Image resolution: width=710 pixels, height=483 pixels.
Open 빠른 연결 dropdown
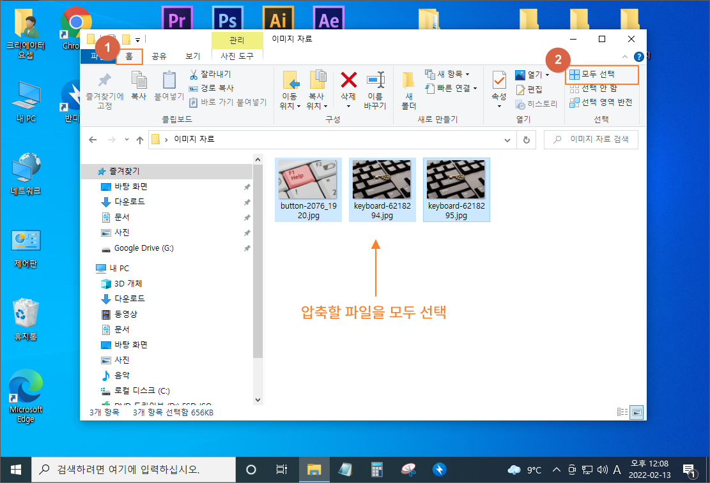coord(451,88)
